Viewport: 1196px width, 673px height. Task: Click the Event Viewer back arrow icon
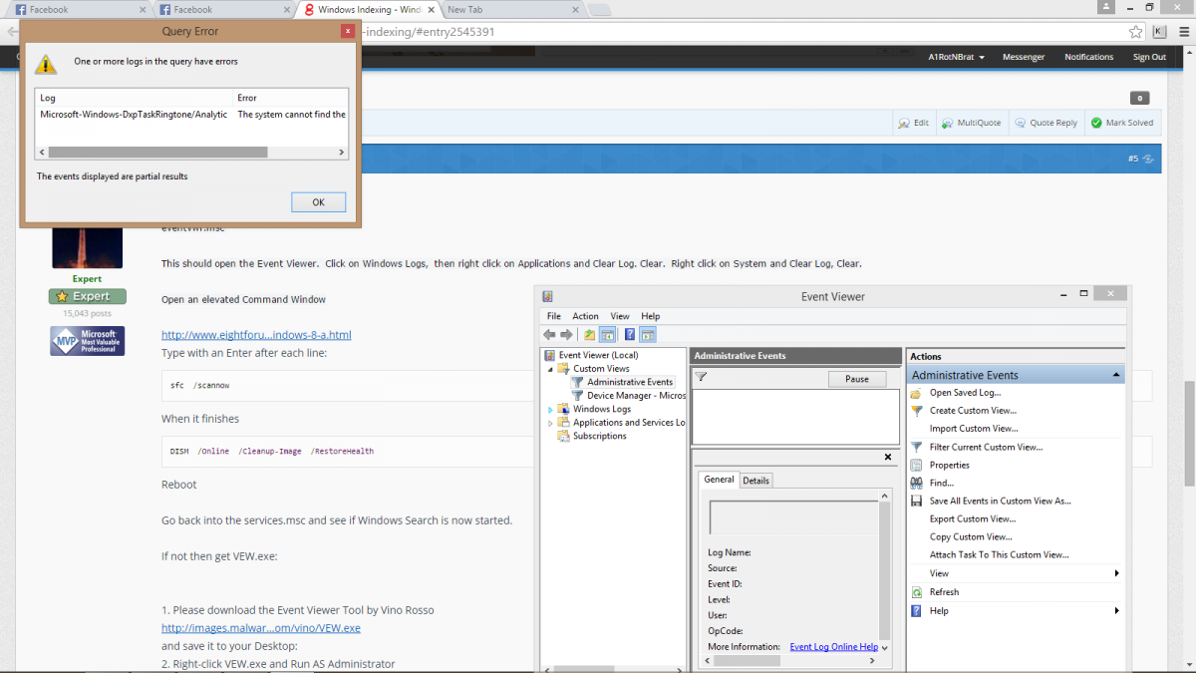[x=549, y=335]
